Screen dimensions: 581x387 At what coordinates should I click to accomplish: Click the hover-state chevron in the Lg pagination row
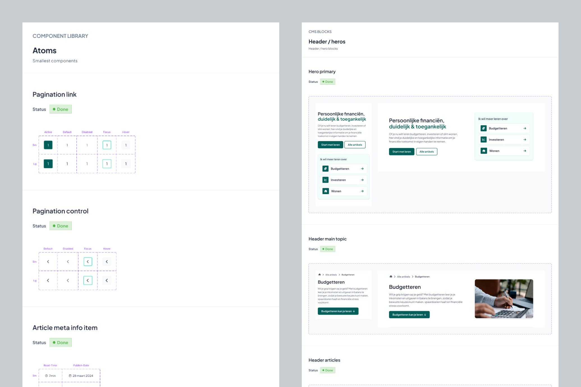[x=107, y=280]
